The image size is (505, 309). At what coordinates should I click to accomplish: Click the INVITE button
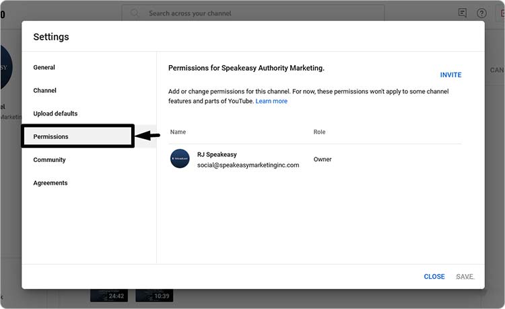(450, 75)
